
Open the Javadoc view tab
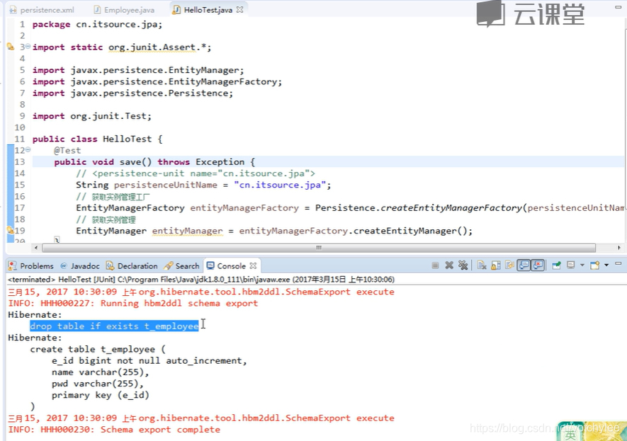79,265
